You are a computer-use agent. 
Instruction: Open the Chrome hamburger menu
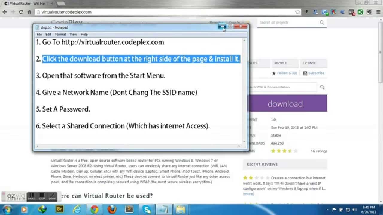click(x=378, y=12)
